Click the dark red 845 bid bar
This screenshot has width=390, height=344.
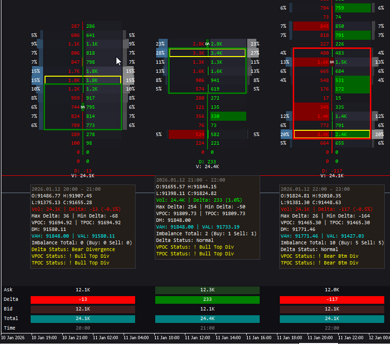point(310,26)
